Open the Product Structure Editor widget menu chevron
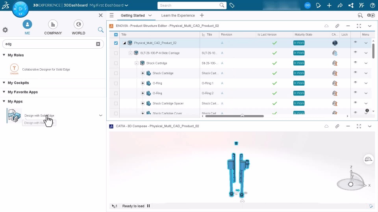This screenshot has width=378, height=212. 370,26
